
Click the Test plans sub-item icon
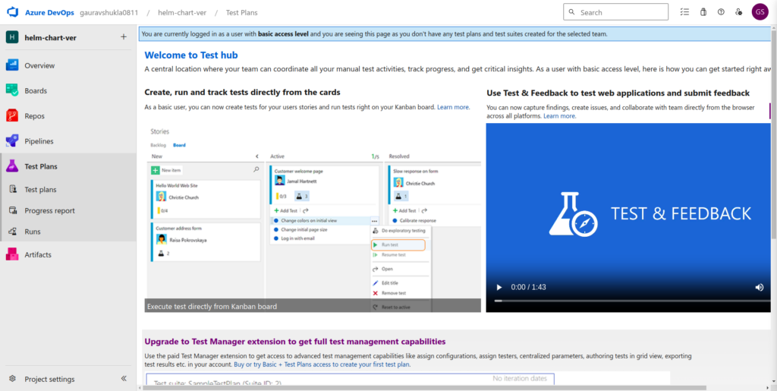(x=14, y=189)
